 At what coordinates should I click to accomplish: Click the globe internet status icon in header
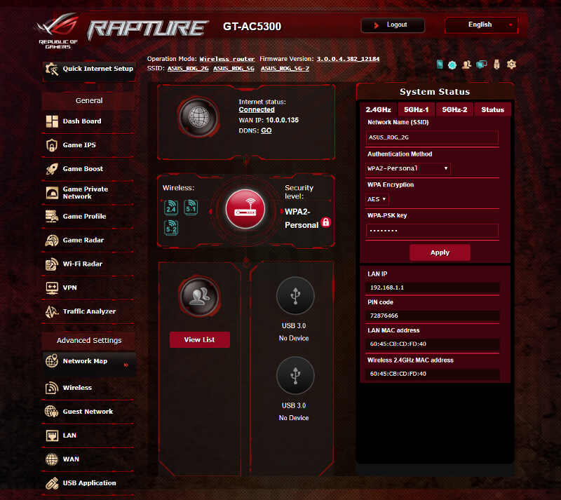[x=452, y=65]
